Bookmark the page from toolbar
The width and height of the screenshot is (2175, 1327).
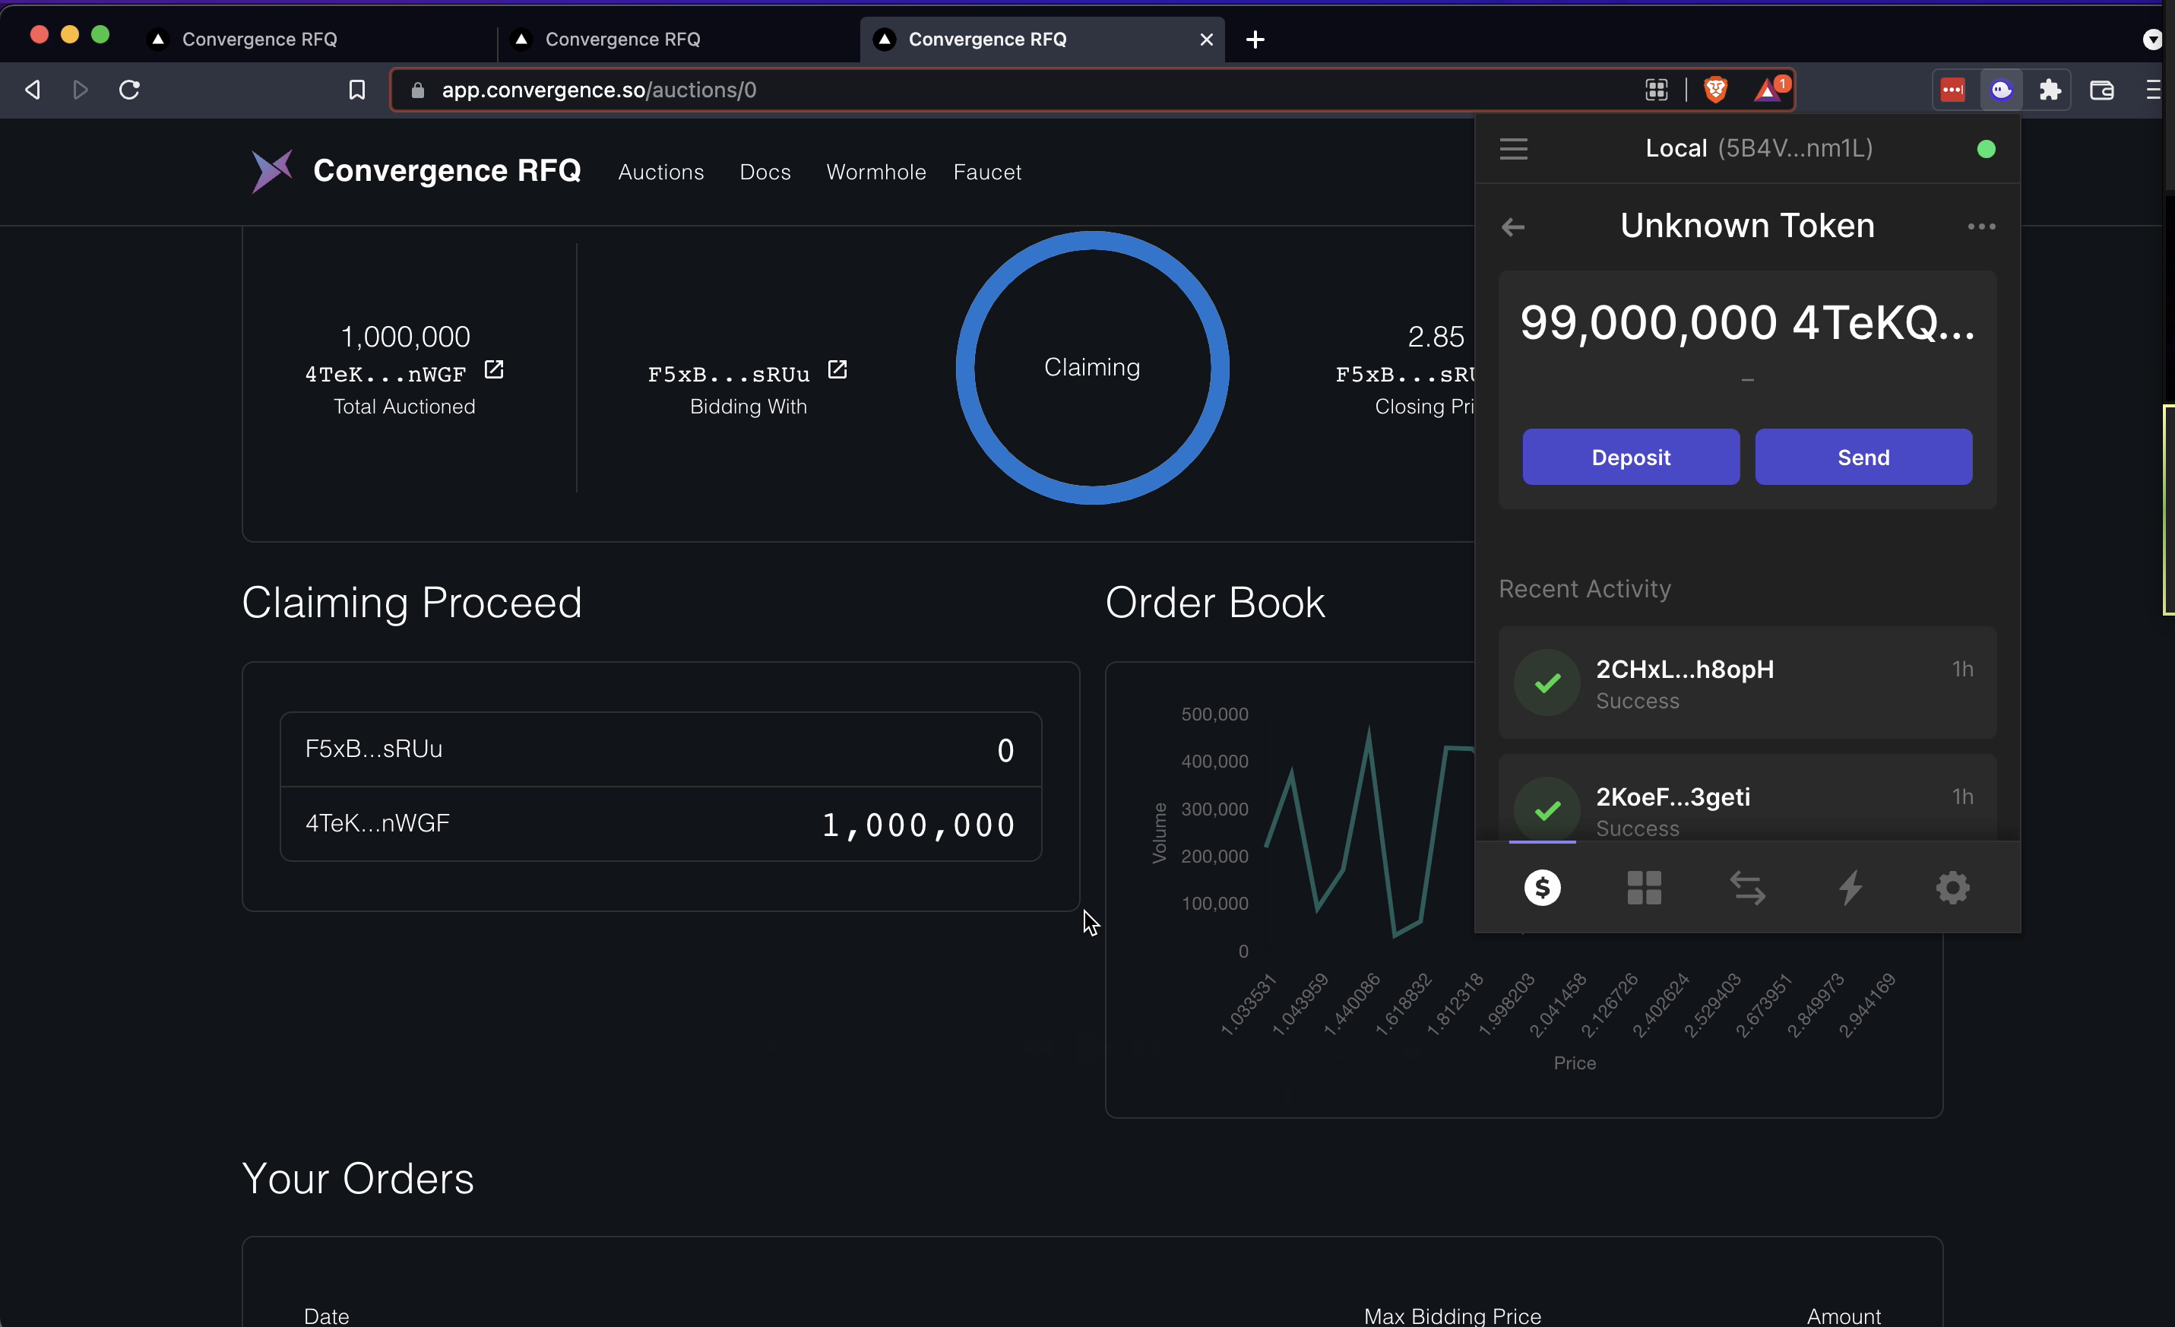pyautogui.click(x=356, y=89)
